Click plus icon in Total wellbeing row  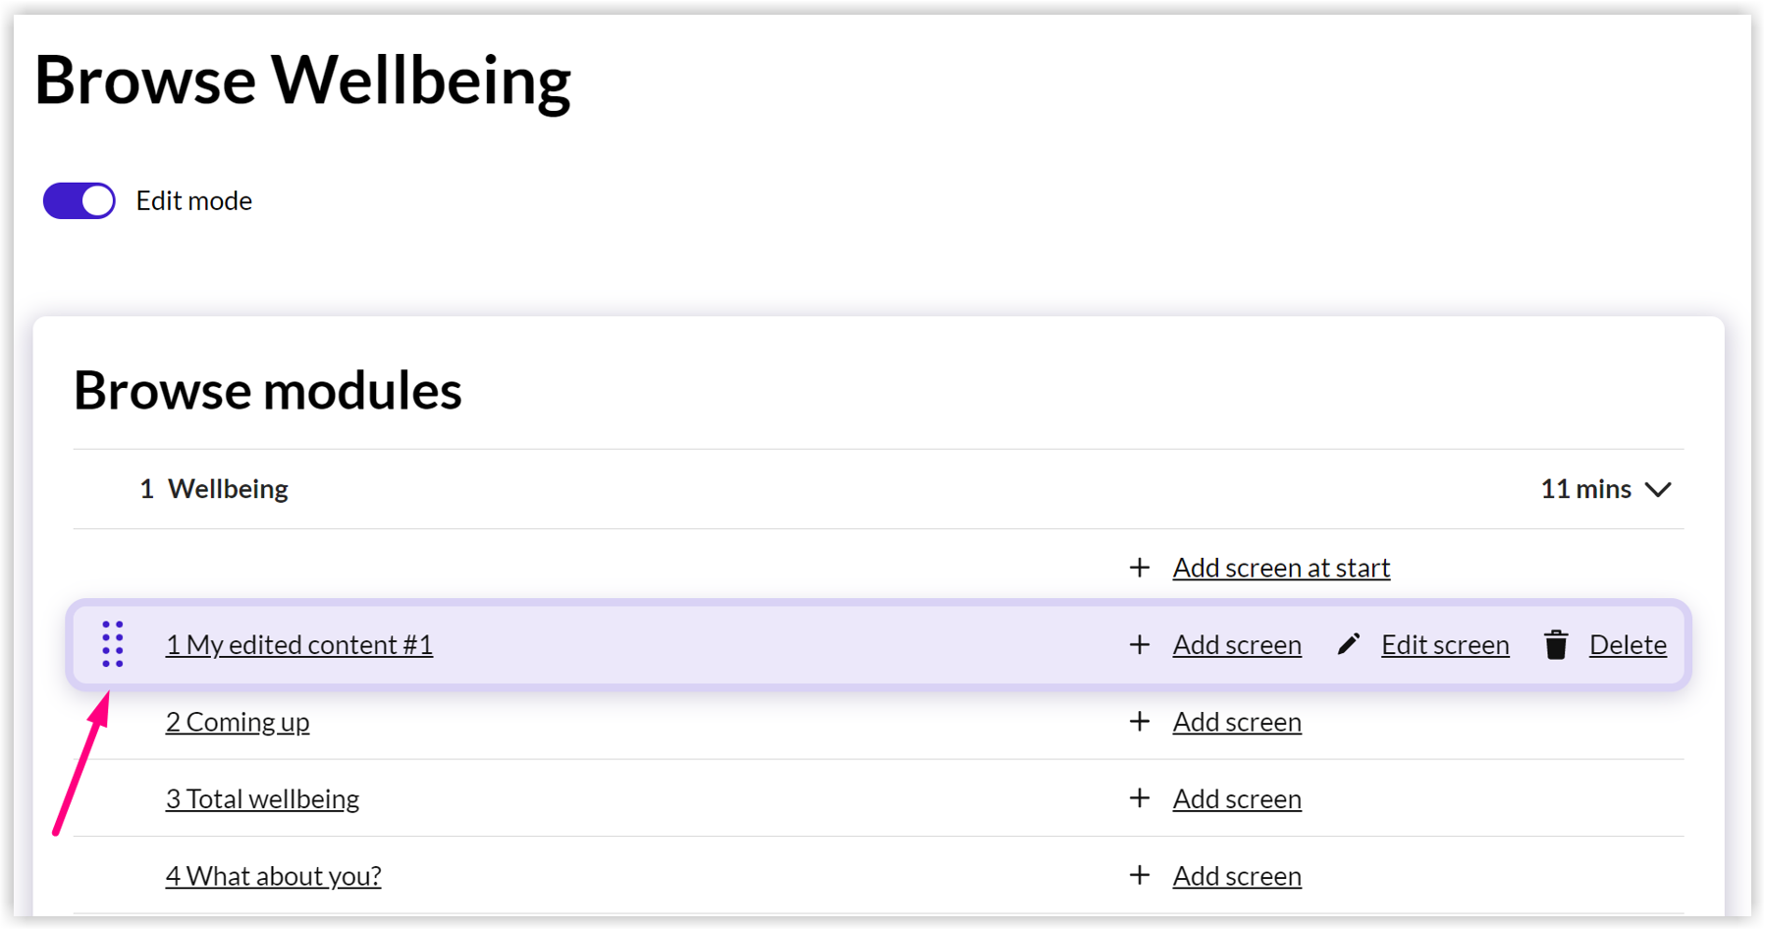click(x=1140, y=798)
